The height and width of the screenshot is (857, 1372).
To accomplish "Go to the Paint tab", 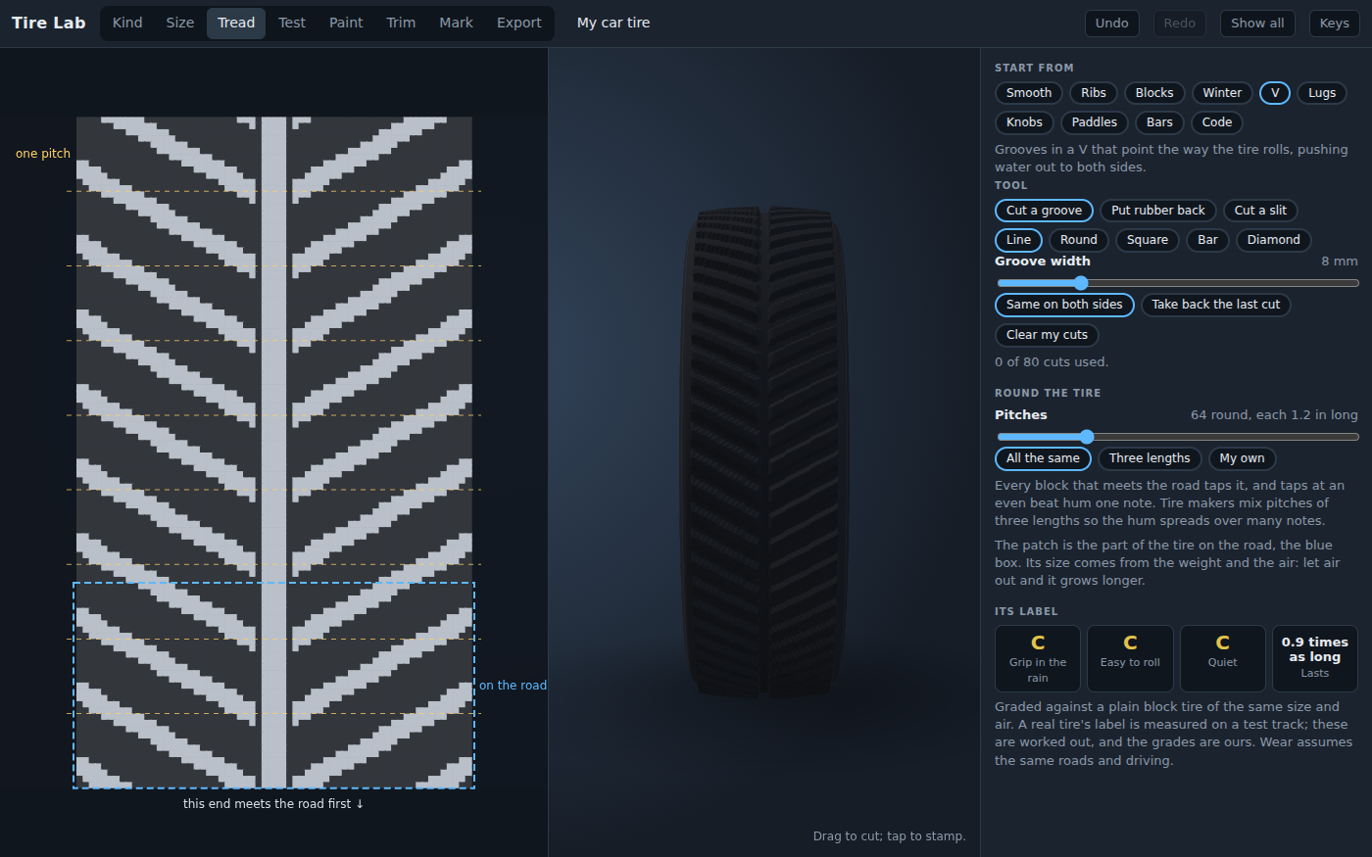I will click(x=346, y=23).
